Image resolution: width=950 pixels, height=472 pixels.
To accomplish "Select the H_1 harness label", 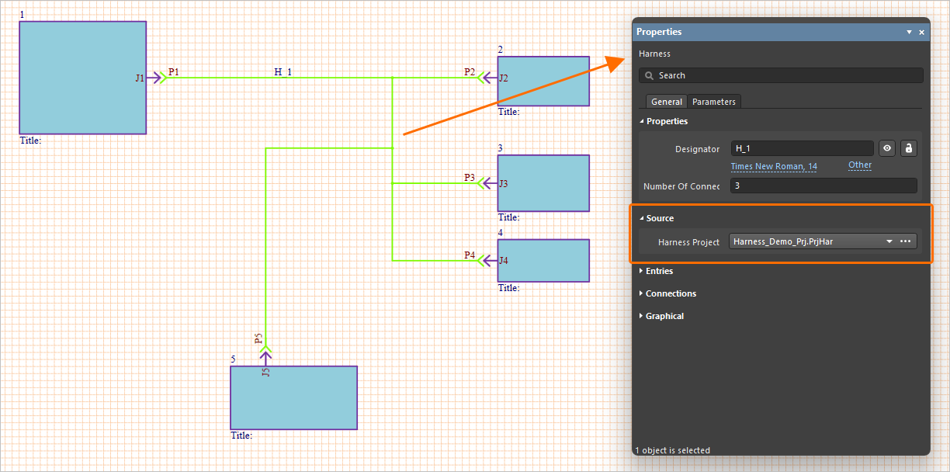I will pyautogui.click(x=283, y=72).
